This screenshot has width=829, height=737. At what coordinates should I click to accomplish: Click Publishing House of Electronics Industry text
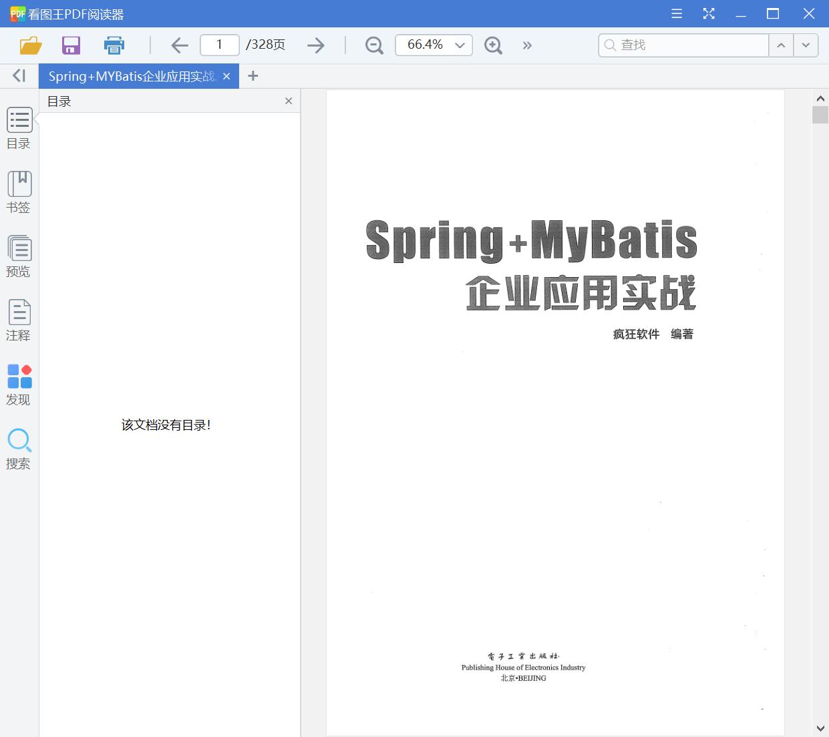point(523,668)
